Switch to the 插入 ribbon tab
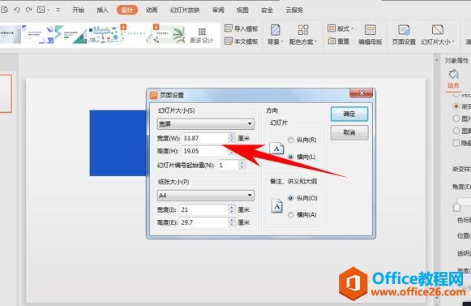 102,10
